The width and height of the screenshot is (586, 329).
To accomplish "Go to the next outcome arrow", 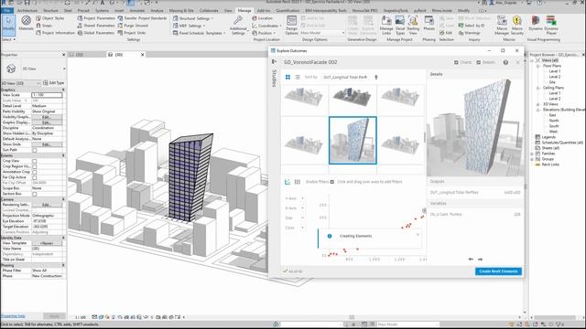I will tap(480, 259).
